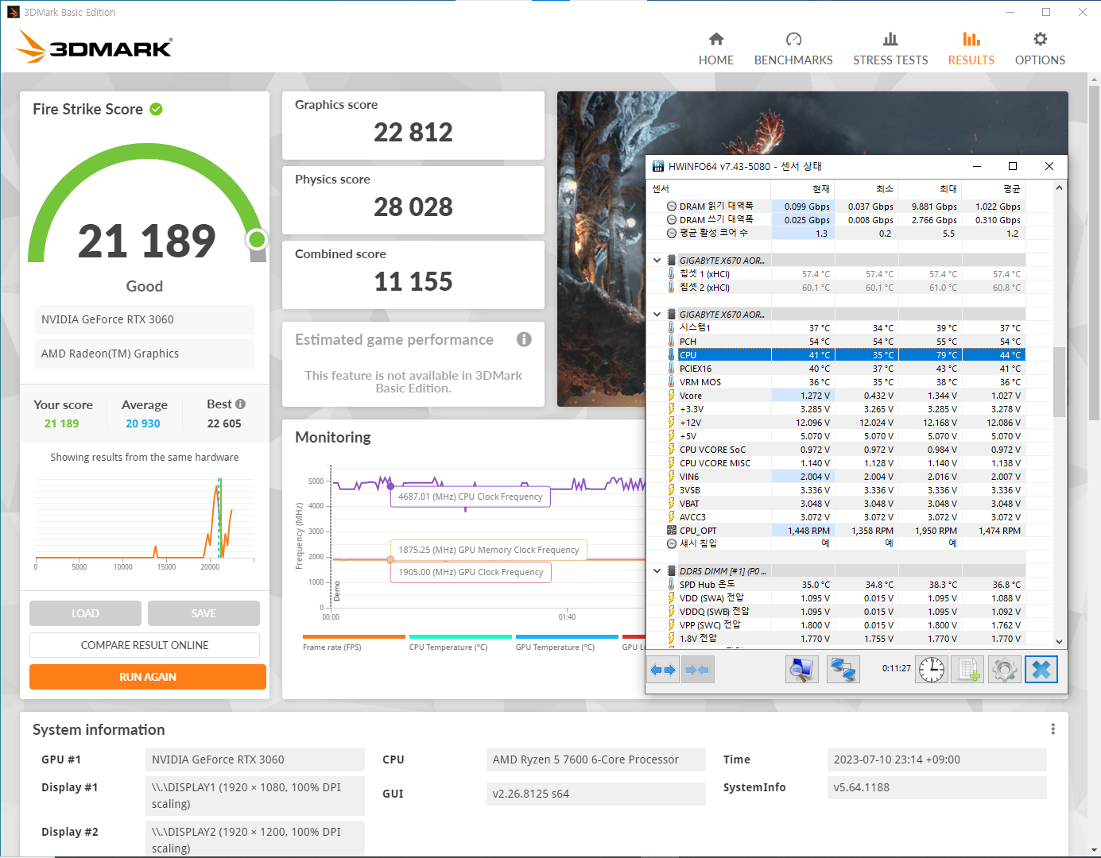Click the blue X close icon in HWiNFO toolbar

(x=1041, y=670)
